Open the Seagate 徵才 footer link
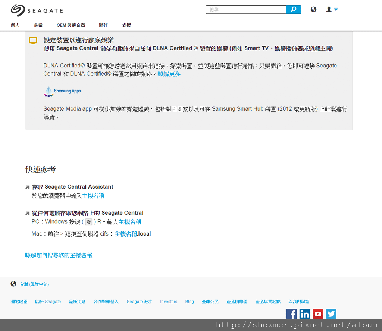 click(140, 302)
